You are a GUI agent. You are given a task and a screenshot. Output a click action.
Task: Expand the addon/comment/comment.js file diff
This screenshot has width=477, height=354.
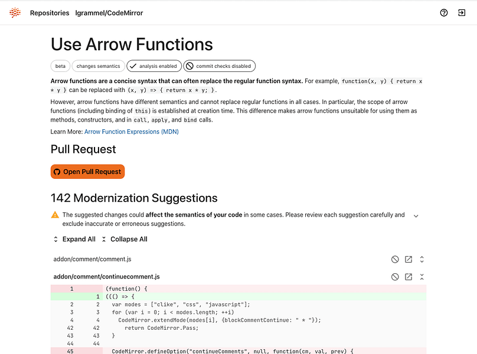[422, 260]
